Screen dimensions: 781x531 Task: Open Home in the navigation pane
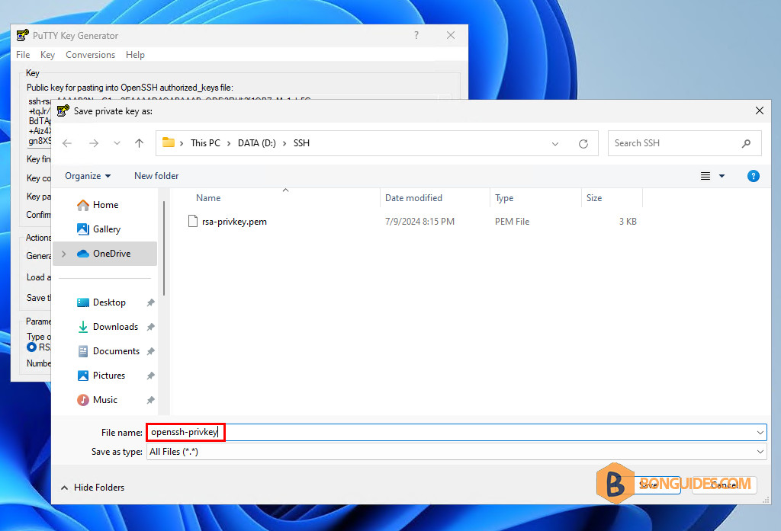point(105,204)
